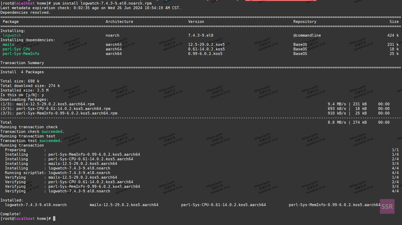Click the Verifying mailx 1/4 row
The image size is (402, 225).
point(202,177)
